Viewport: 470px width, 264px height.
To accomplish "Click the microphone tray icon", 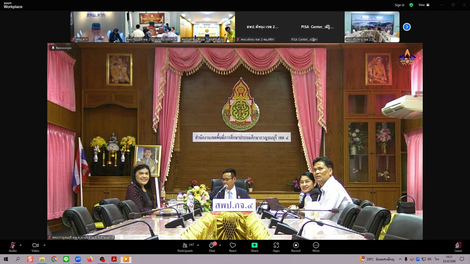I will 406,259.
